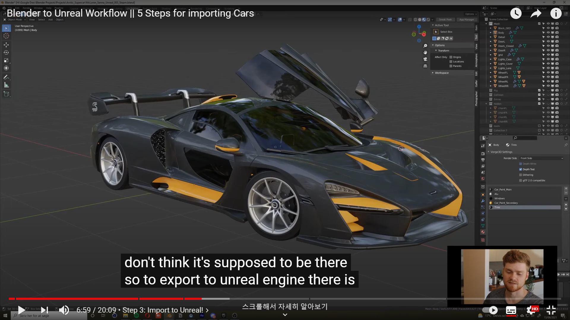
Task: Open the Render Side Front Side dropdown
Action: pyautogui.click(x=541, y=158)
